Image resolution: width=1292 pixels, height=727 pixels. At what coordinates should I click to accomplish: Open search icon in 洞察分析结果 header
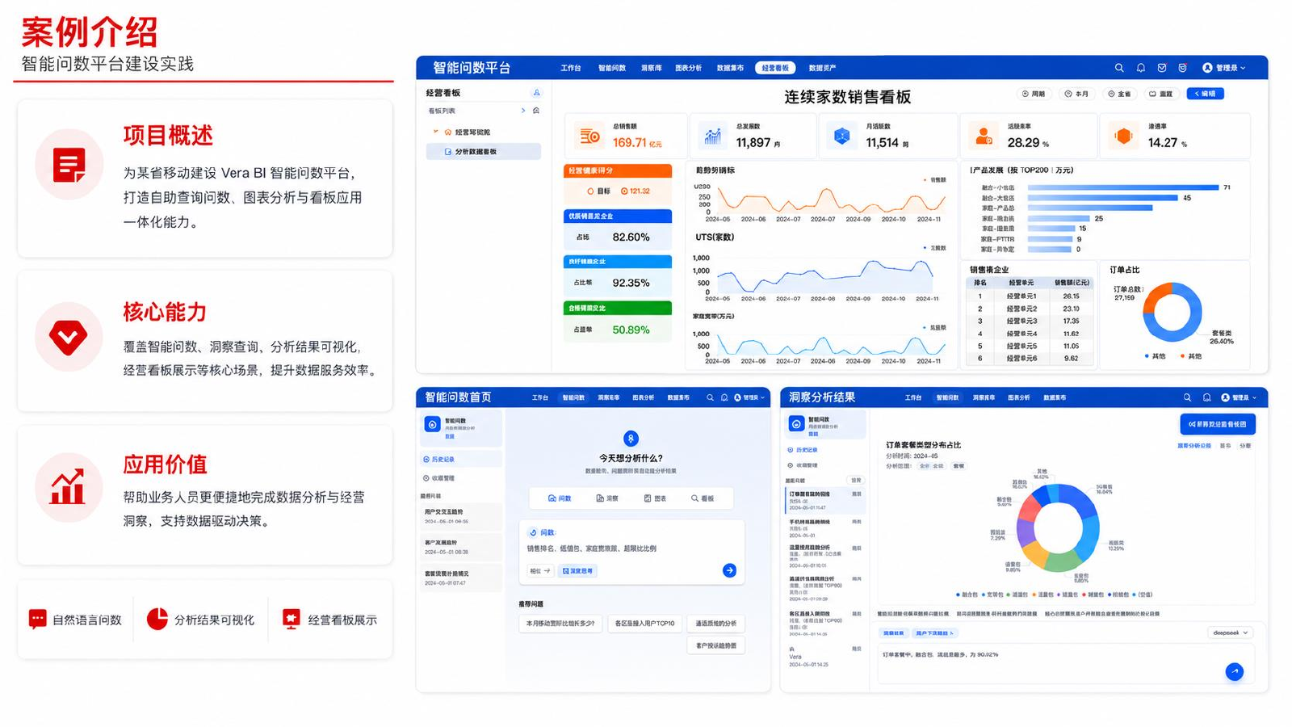click(x=1187, y=397)
